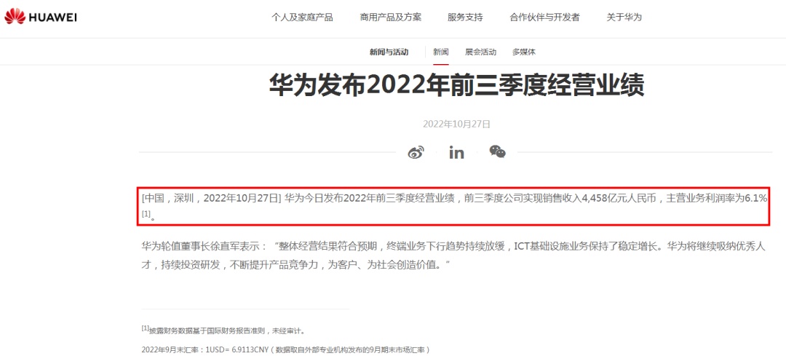Select the 新闻 tab
Screen dimensions: 786x356
coord(441,52)
